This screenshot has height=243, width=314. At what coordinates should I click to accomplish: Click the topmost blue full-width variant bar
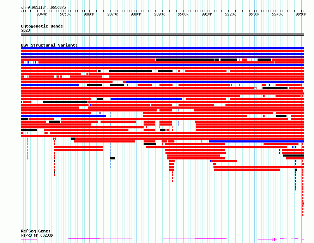tap(162, 48)
